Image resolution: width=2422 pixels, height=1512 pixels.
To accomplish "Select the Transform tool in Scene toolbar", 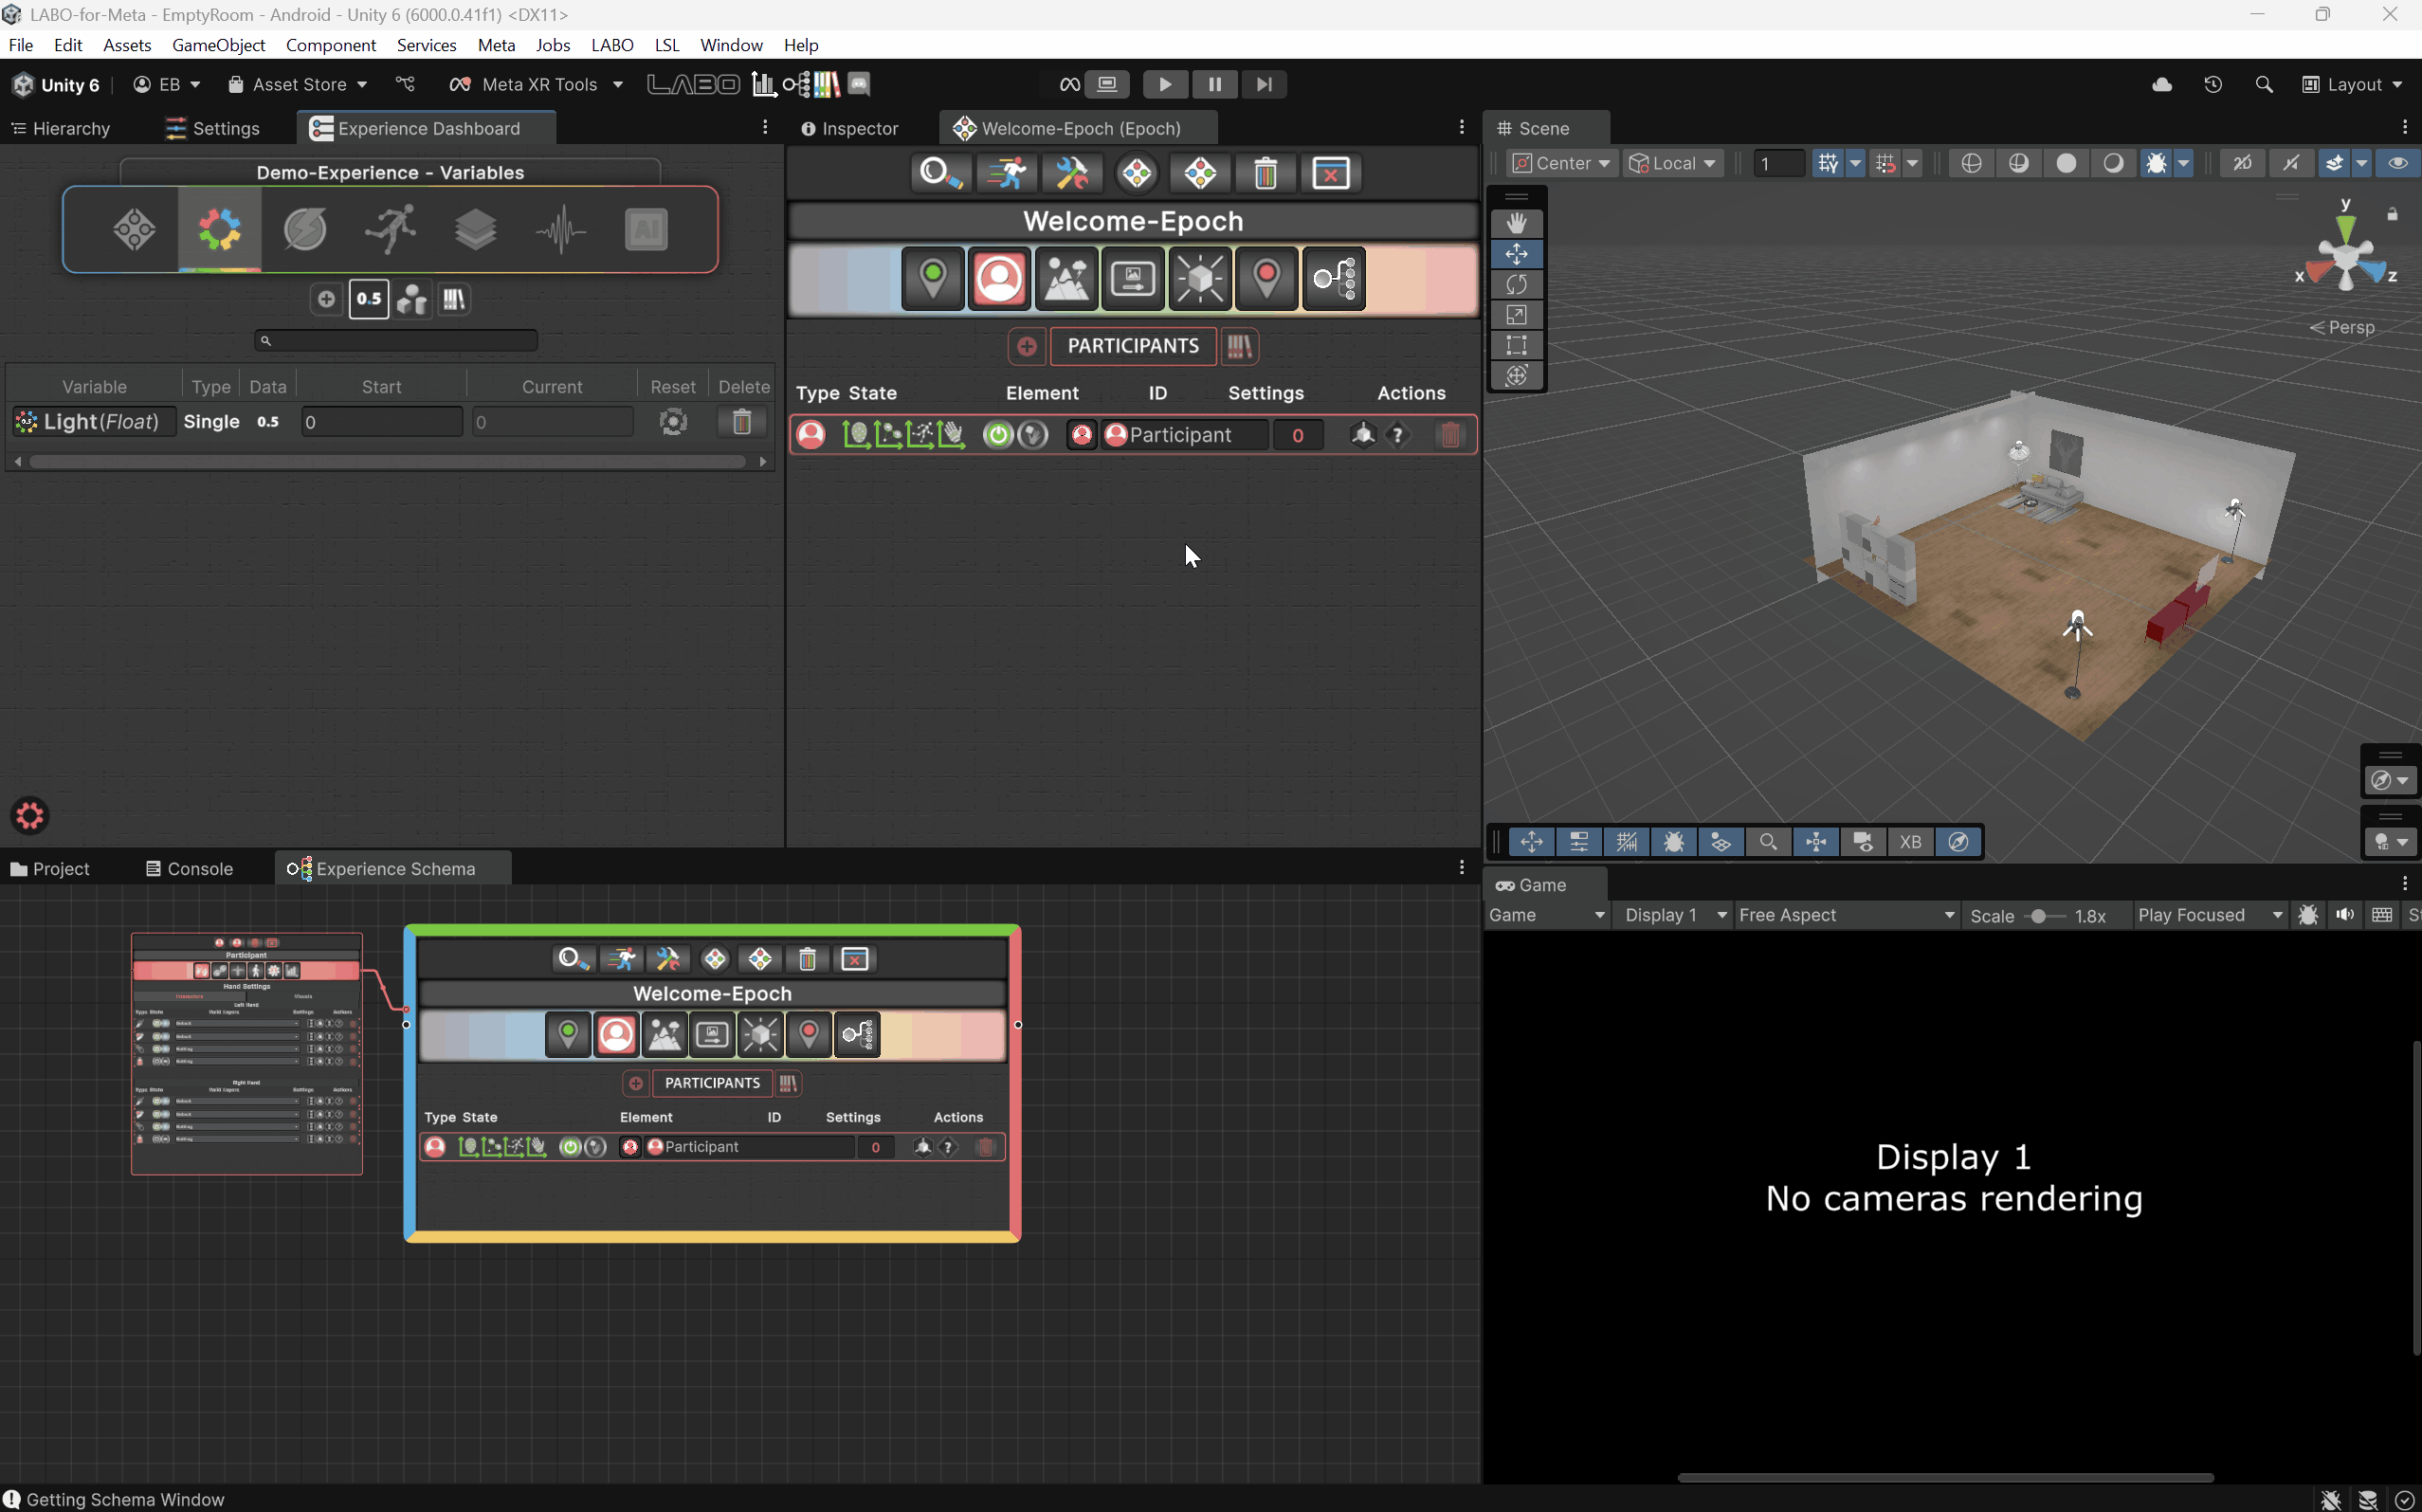I will pos(1516,376).
